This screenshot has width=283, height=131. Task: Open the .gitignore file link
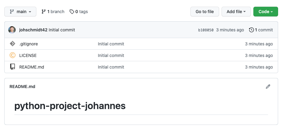(x=28, y=44)
